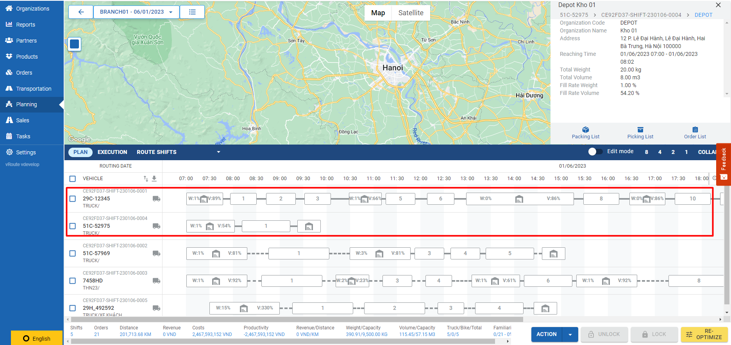
Task: Download the vehicle list with the download icon
Action: (x=154, y=179)
